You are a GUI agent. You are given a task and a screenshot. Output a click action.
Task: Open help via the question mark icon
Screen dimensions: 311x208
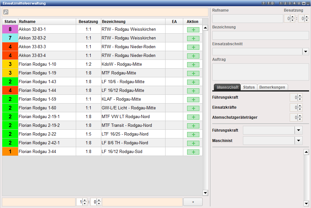tap(264, 3)
